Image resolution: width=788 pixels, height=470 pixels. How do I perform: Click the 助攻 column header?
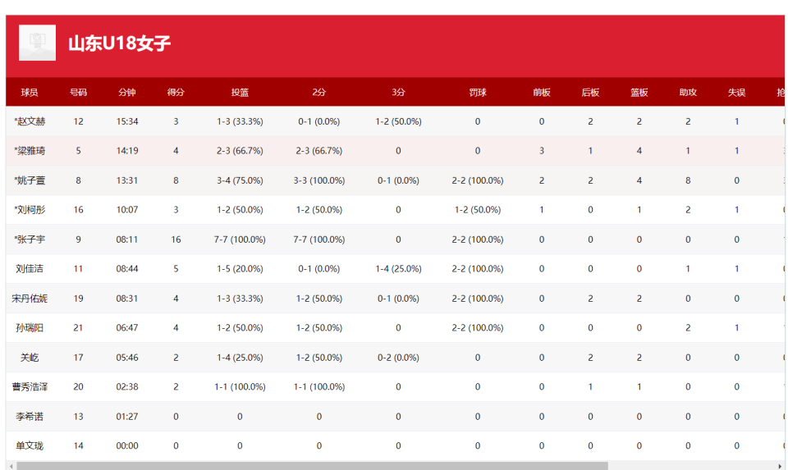[x=688, y=93]
